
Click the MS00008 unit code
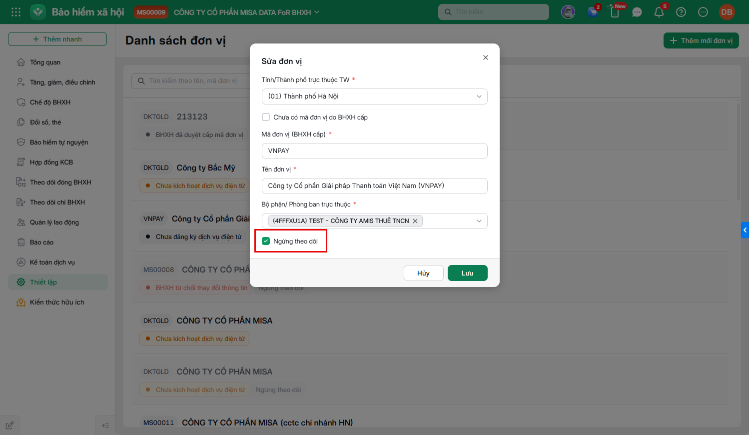[158, 270]
